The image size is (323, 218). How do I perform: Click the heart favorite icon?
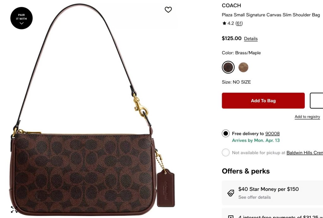coord(168,9)
